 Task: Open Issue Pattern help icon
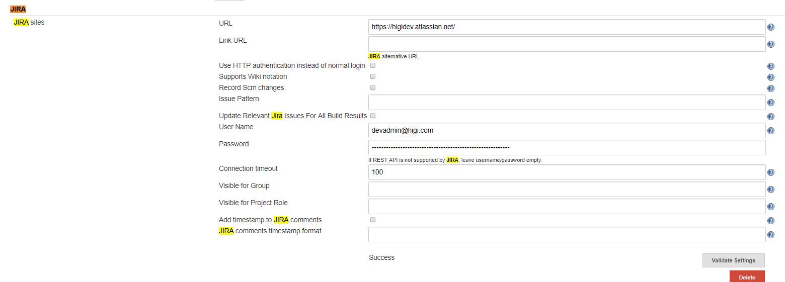point(770,103)
